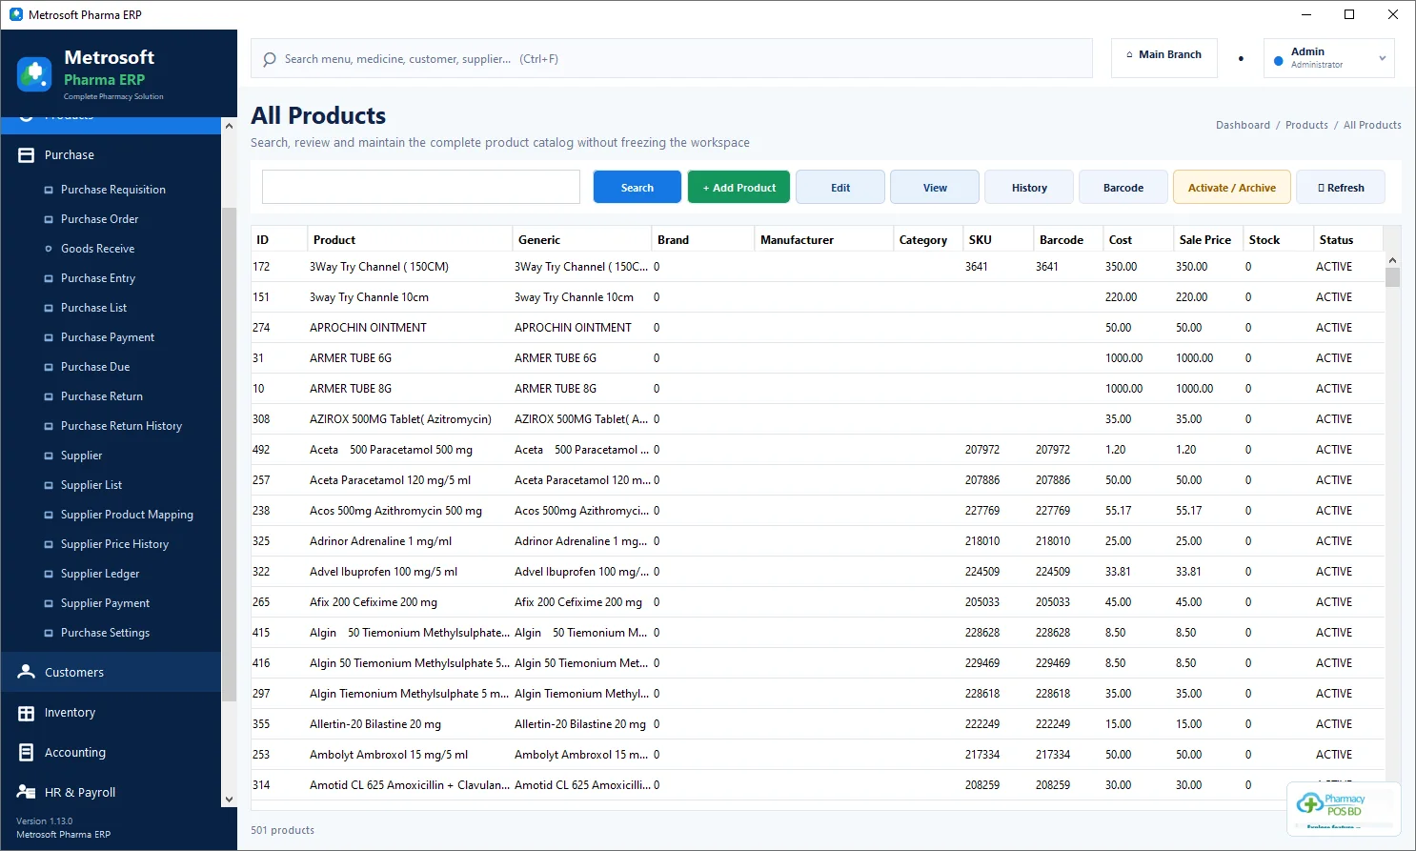The width and height of the screenshot is (1416, 851).
Task: Click the Refresh button
Action: (x=1341, y=188)
